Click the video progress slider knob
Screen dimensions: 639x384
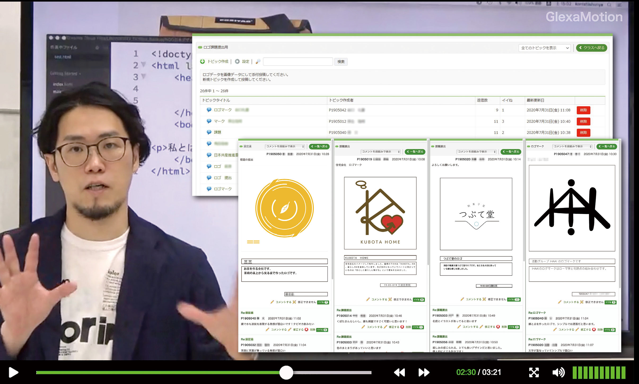pos(286,372)
